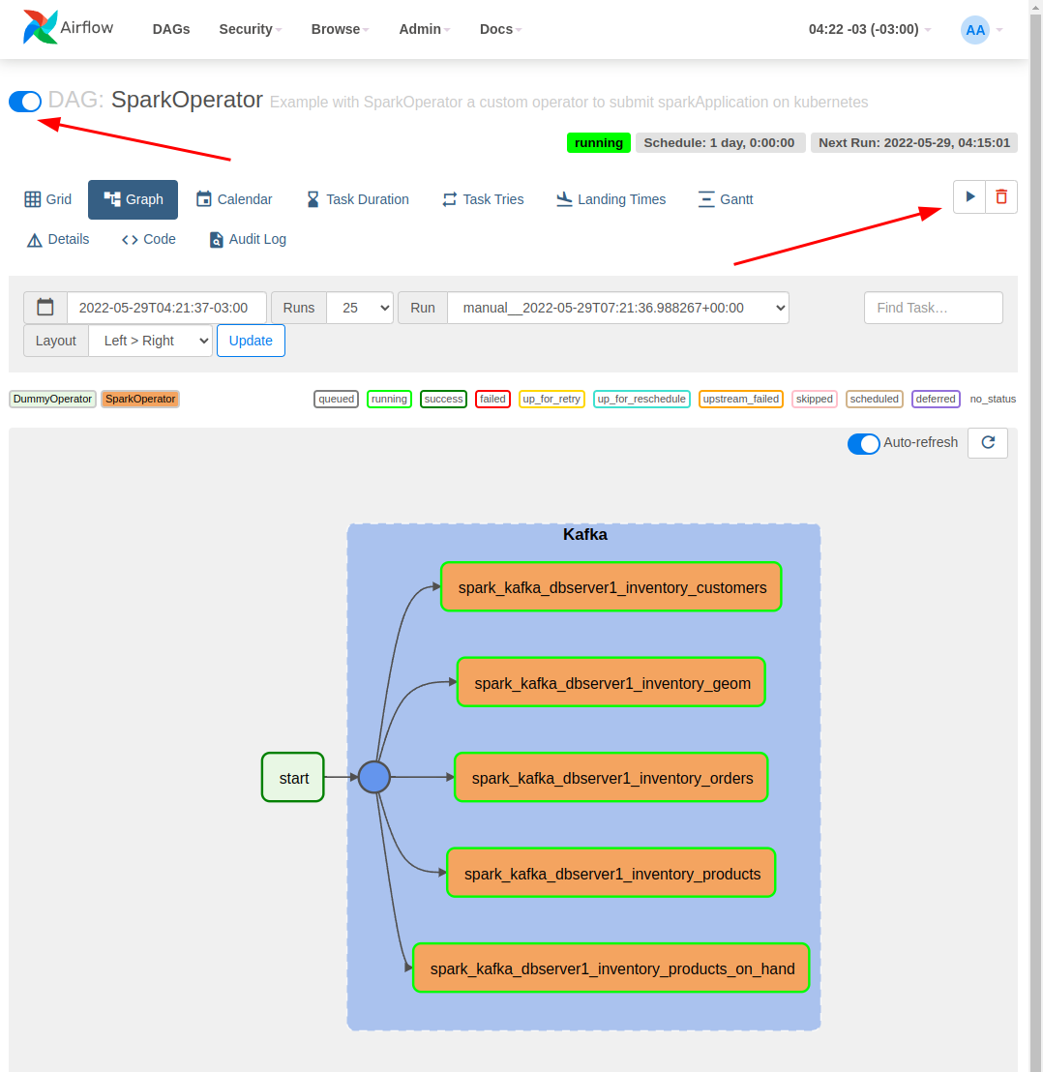This screenshot has height=1072, width=1043.
Task: Trigger DAG with the play button
Action: (969, 197)
